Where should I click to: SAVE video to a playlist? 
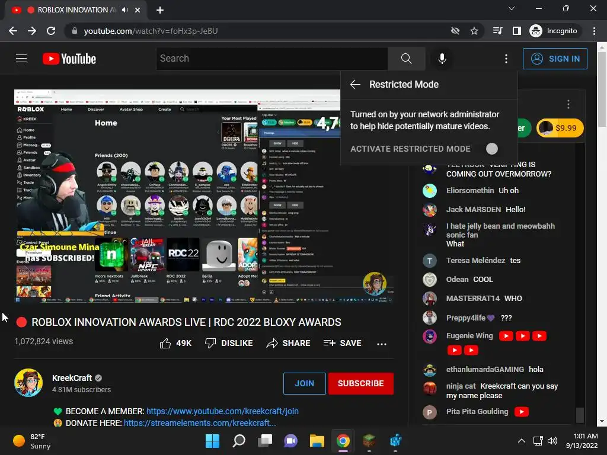coord(342,343)
